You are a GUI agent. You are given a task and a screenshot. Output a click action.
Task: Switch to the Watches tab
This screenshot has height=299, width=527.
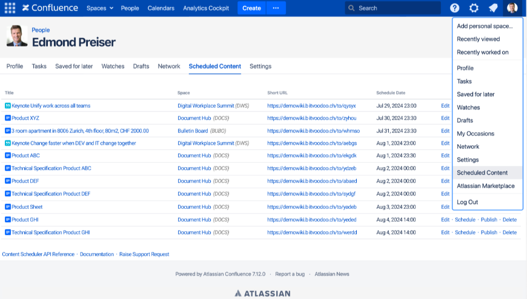pos(113,66)
